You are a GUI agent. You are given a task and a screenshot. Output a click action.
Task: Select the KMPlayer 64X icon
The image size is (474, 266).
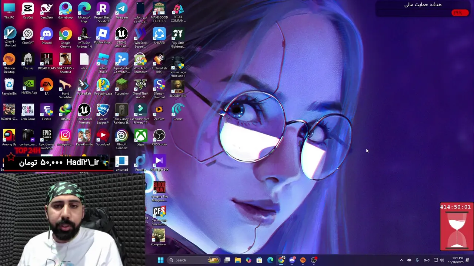(x=159, y=163)
